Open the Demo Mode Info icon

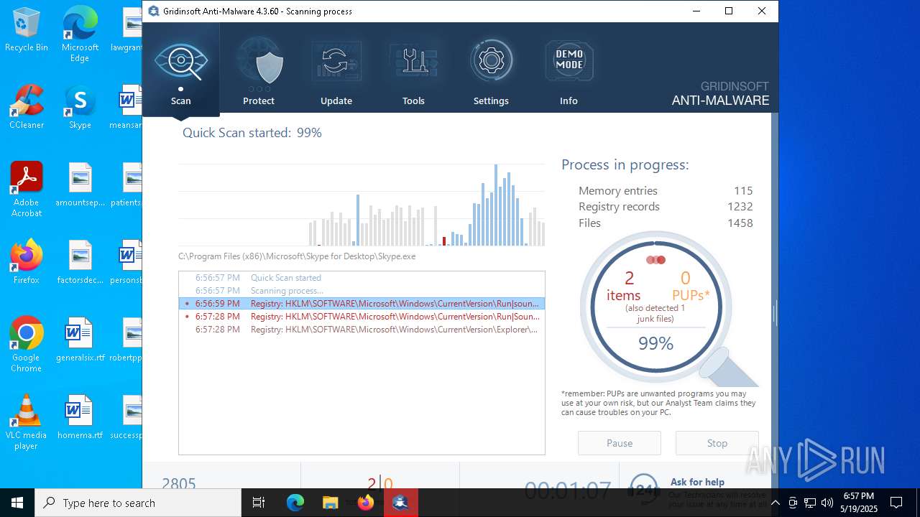coord(569,61)
